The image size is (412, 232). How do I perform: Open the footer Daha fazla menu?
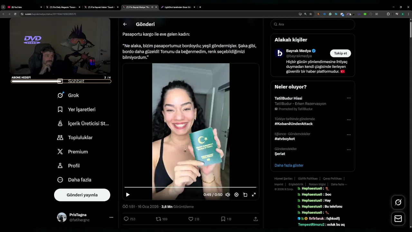pyautogui.click(x=339, y=184)
